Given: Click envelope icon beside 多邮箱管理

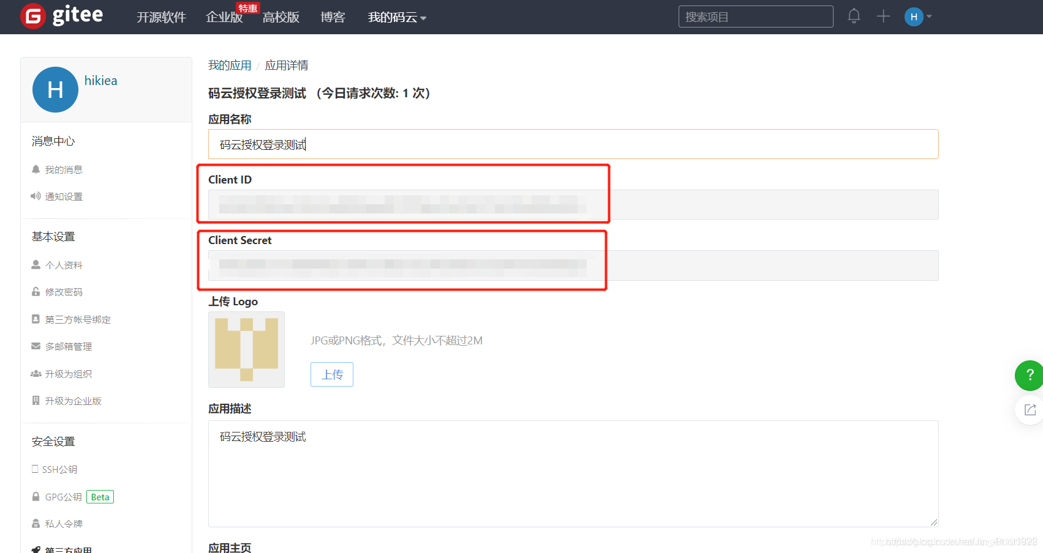Looking at the screenshot, I should (x=36, y=346).
